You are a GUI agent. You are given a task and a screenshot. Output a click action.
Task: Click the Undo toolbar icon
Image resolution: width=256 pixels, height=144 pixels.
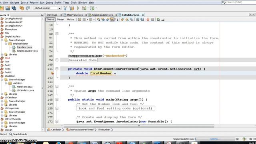point(22,8)
